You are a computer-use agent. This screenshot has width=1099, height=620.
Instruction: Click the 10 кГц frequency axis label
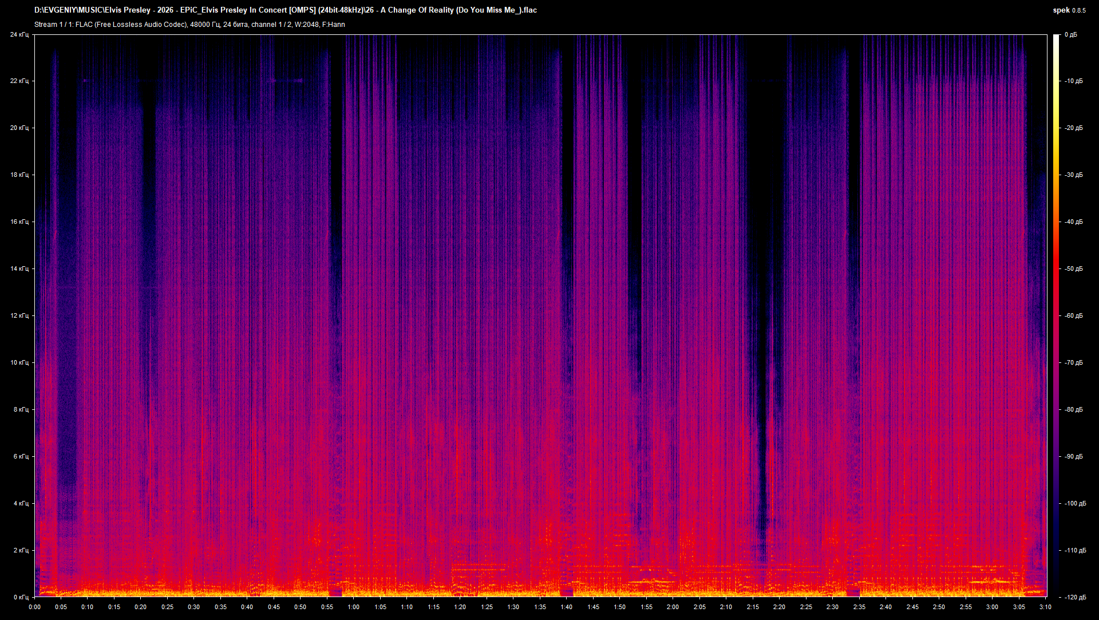pos(19,363)
